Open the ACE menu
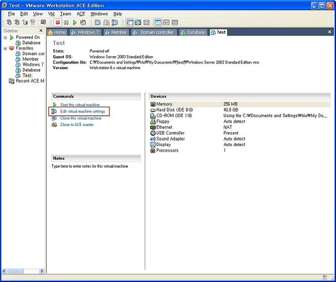 click(x=81, y=14)
